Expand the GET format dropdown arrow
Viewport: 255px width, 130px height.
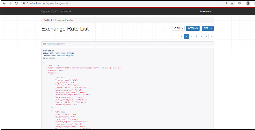click(212, 28)
